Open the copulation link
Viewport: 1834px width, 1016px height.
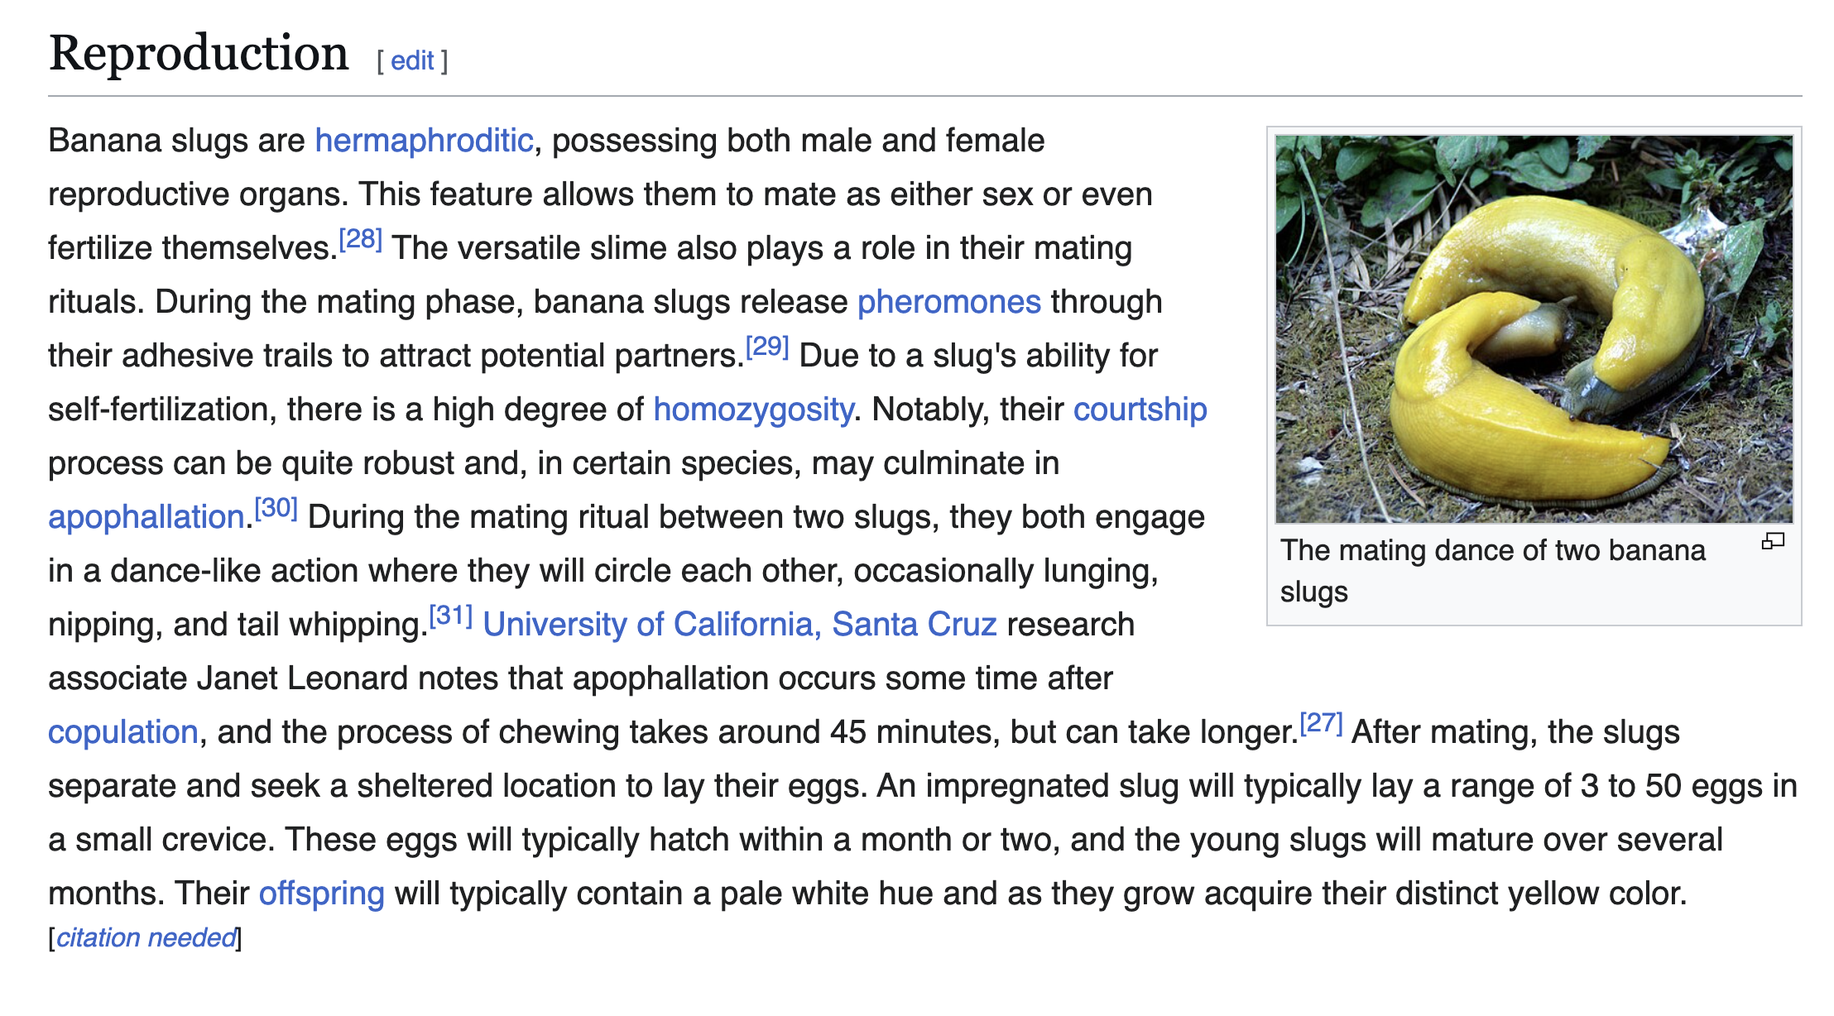click(x=123, y=732)
